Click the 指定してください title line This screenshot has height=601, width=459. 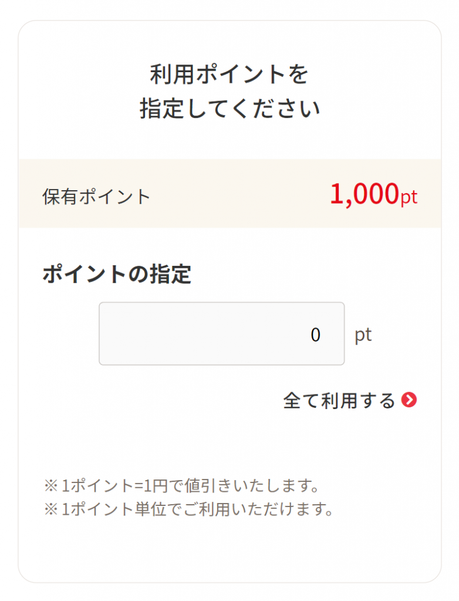(230, 108)
